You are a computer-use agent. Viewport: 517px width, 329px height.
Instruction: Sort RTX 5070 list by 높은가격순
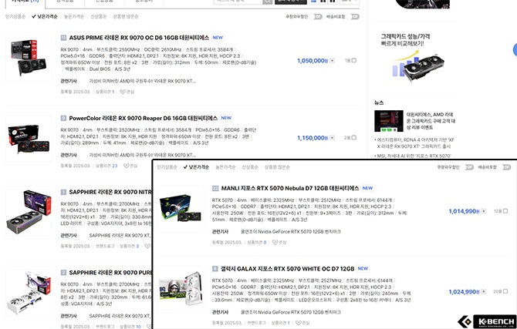coord(225,167)
